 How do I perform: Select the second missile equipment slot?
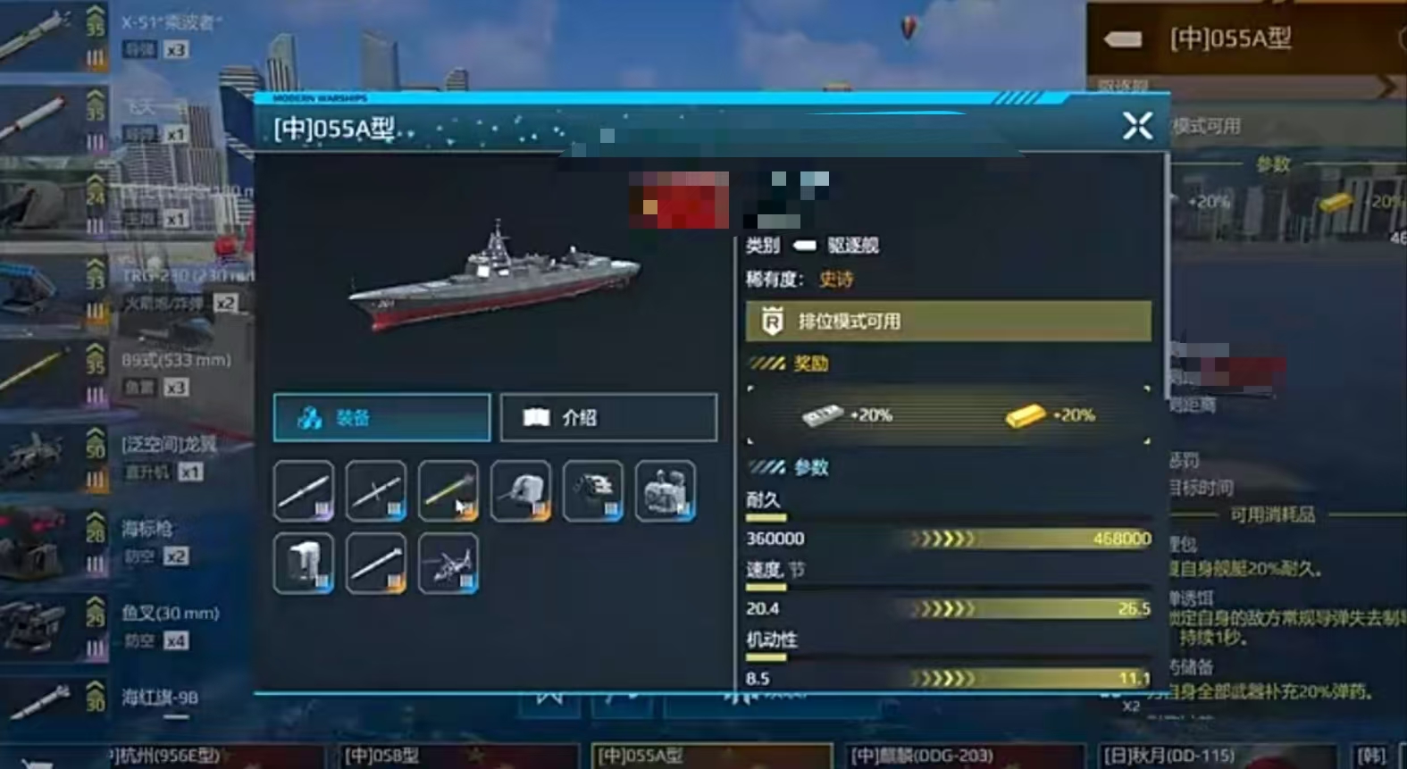(376, 490)
